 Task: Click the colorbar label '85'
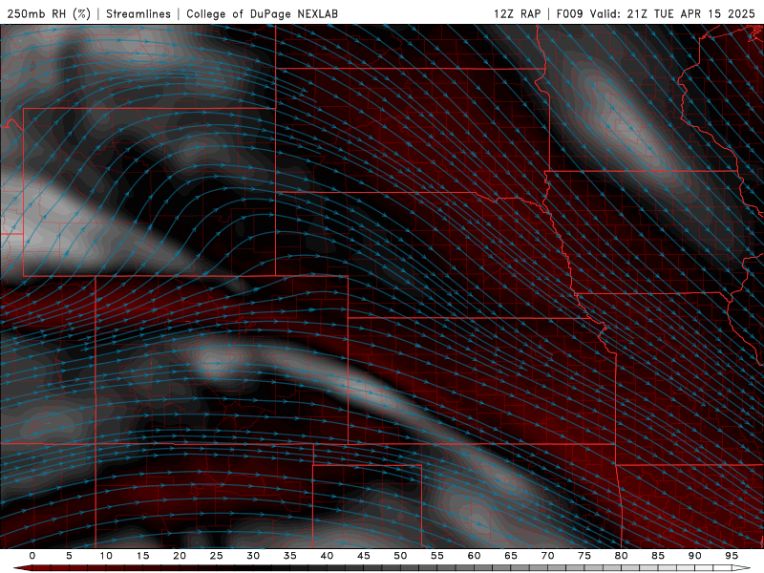[658, 556]
